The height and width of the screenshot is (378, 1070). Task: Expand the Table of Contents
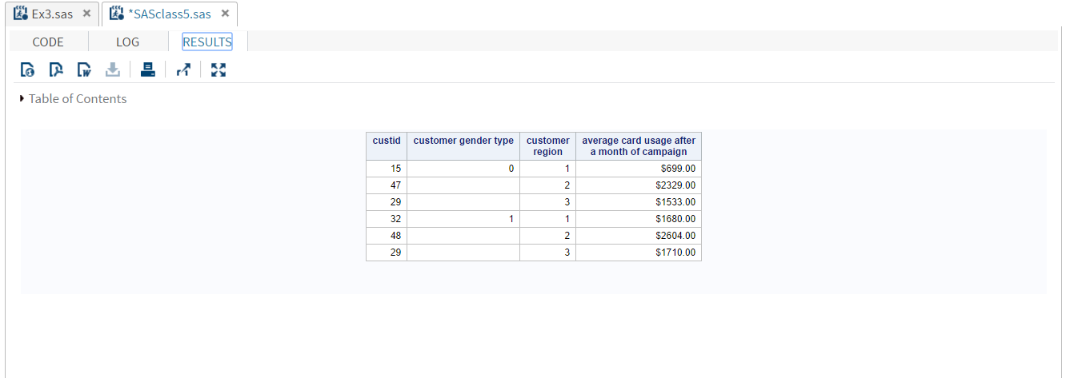[x=22, y=99]
